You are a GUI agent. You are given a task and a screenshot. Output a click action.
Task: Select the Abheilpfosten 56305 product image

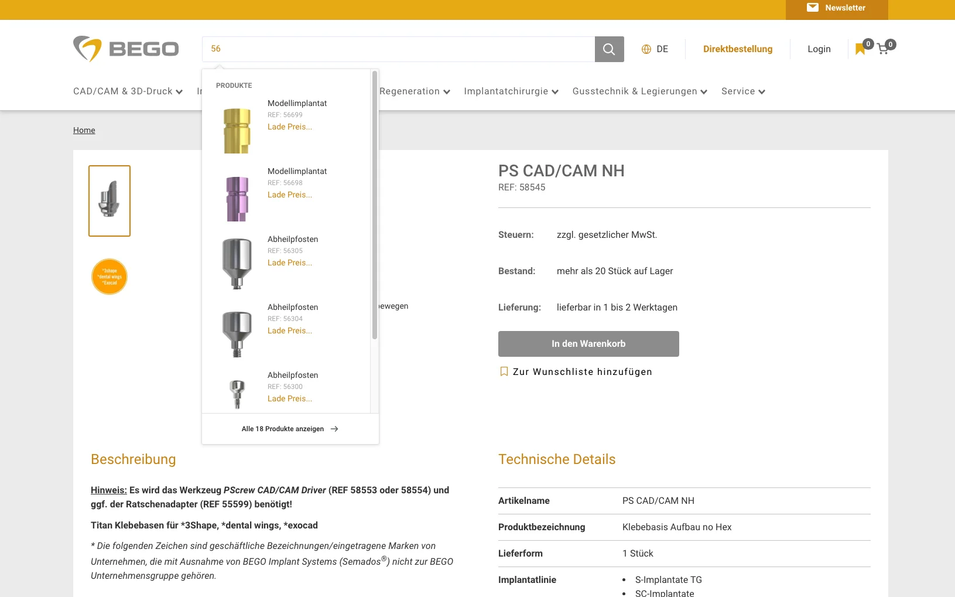237,264
